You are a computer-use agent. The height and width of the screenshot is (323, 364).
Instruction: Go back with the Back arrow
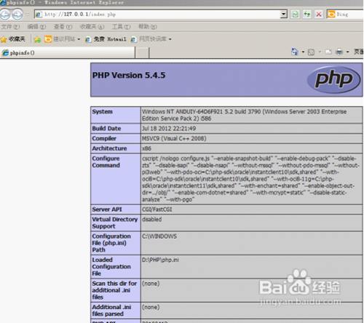[5, 15]
